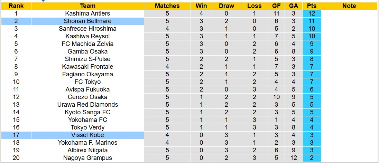Click the GF column header
The height and width of the screenshot is (163, 379).
click(277, 6)
